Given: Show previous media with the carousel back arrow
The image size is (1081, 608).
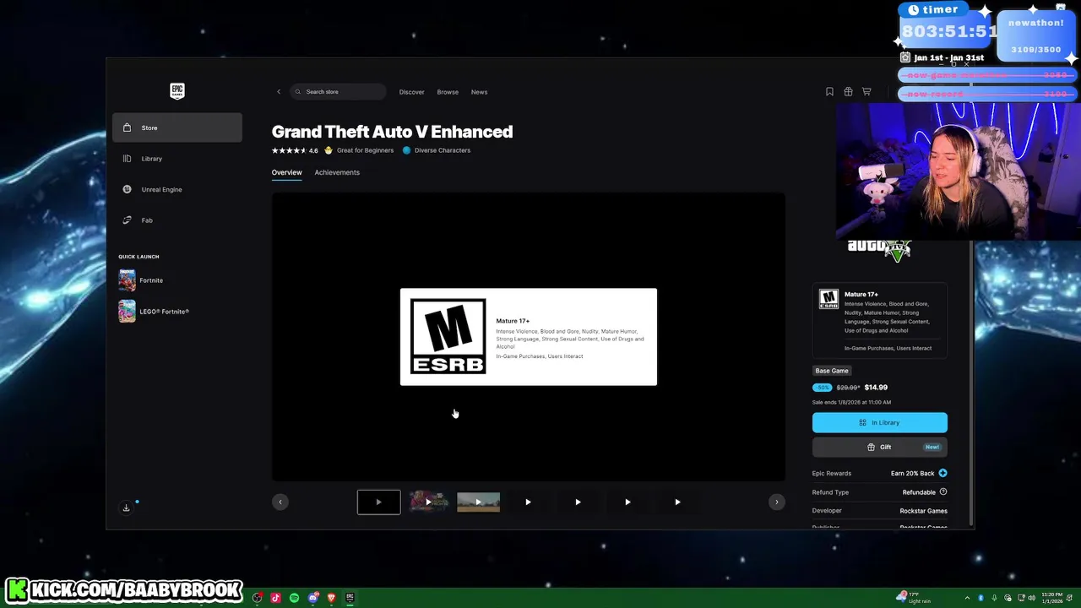Looking at the screenshot, I should (x=280, y=502).
